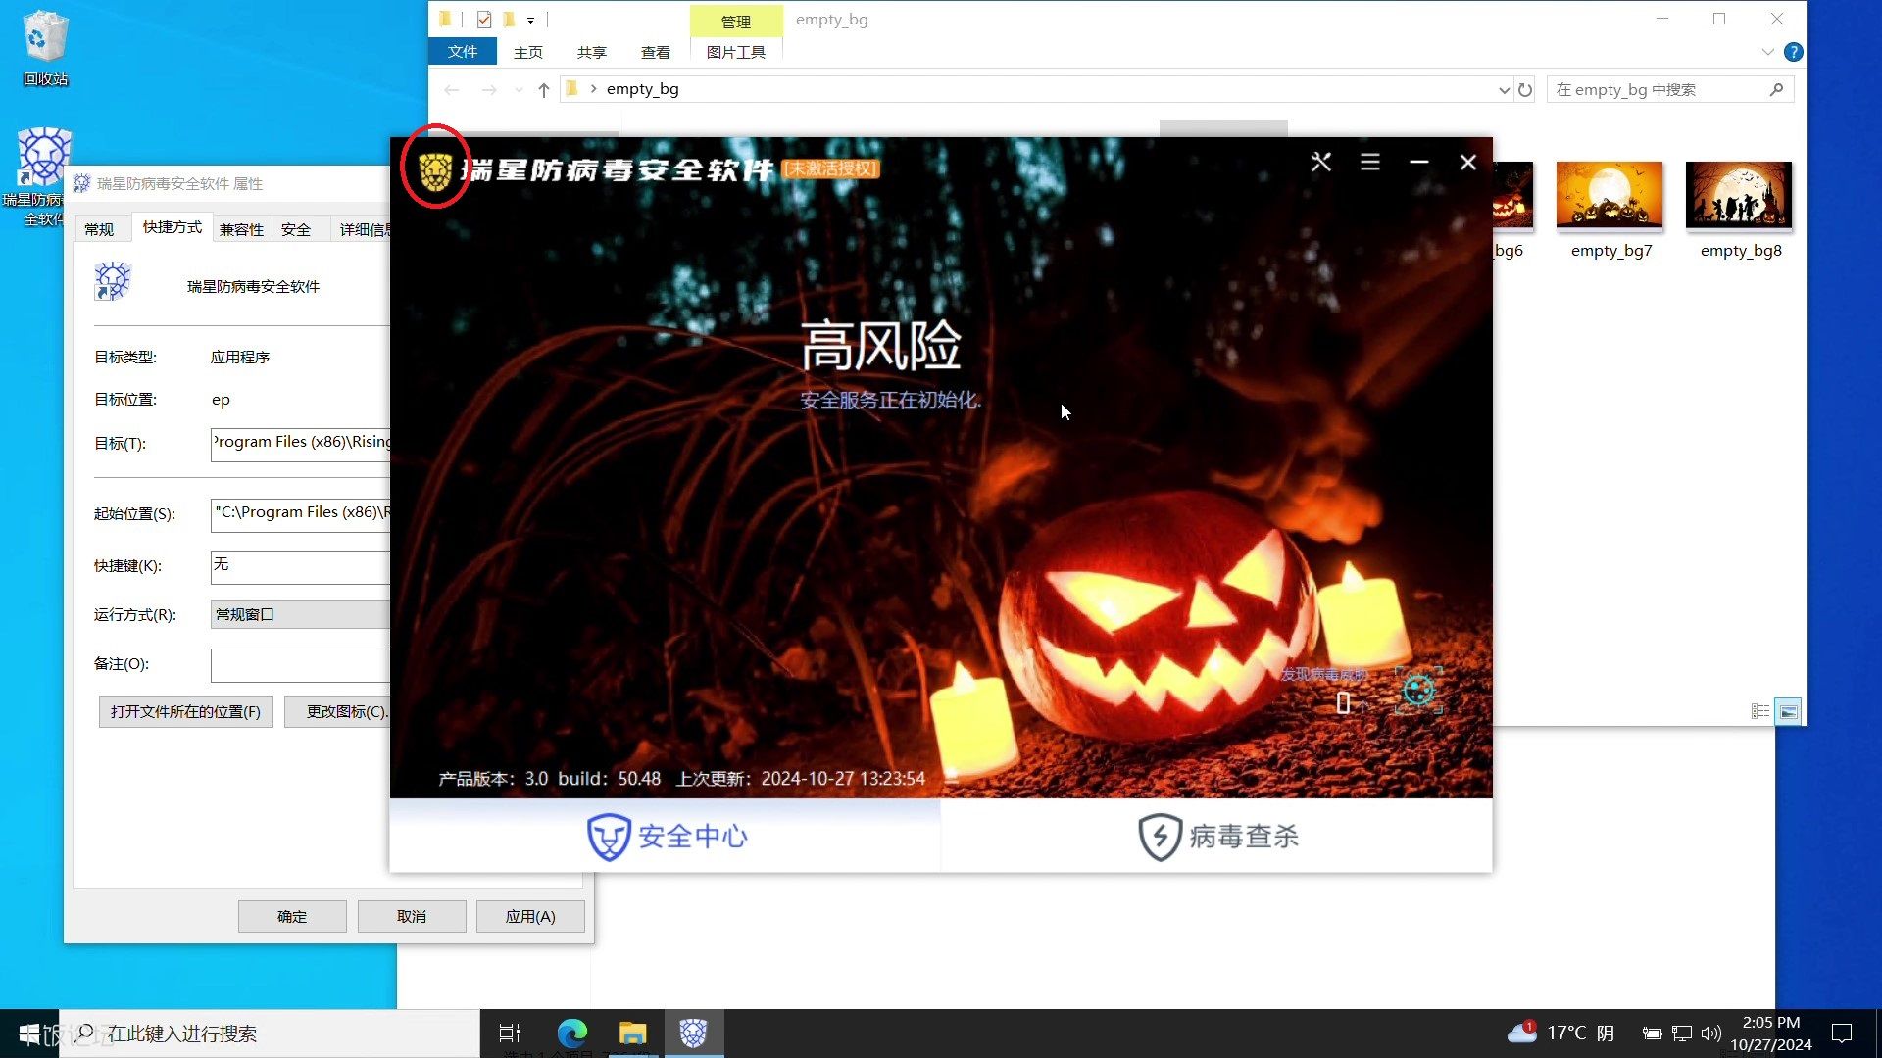Click into the 目标(T) field
The width and height of the screenshot is (1882, 1058).
[301, 443]
